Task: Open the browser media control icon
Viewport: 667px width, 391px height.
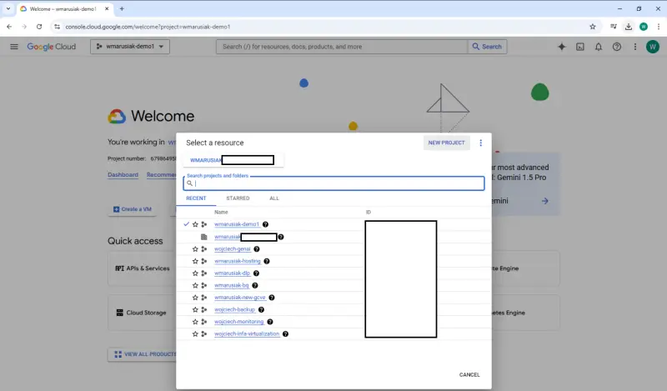Action: tap(613, 27)
